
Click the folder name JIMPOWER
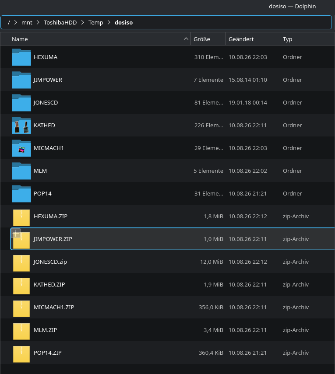coord(48,80)
